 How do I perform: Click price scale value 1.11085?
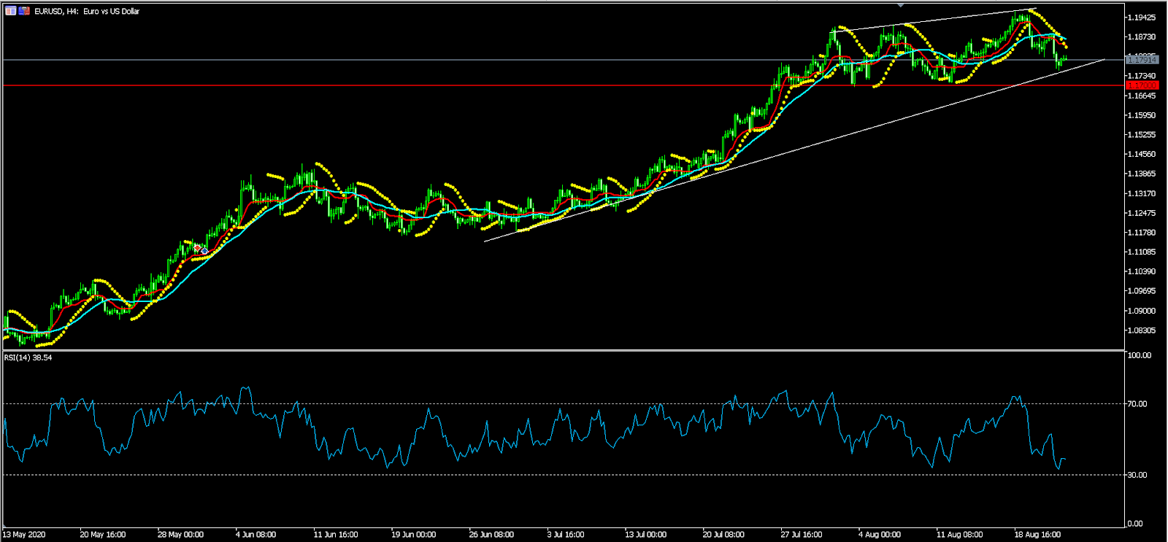tap(1141, 252)
